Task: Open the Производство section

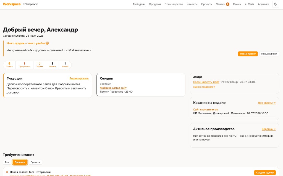Action: coord(174,4)
